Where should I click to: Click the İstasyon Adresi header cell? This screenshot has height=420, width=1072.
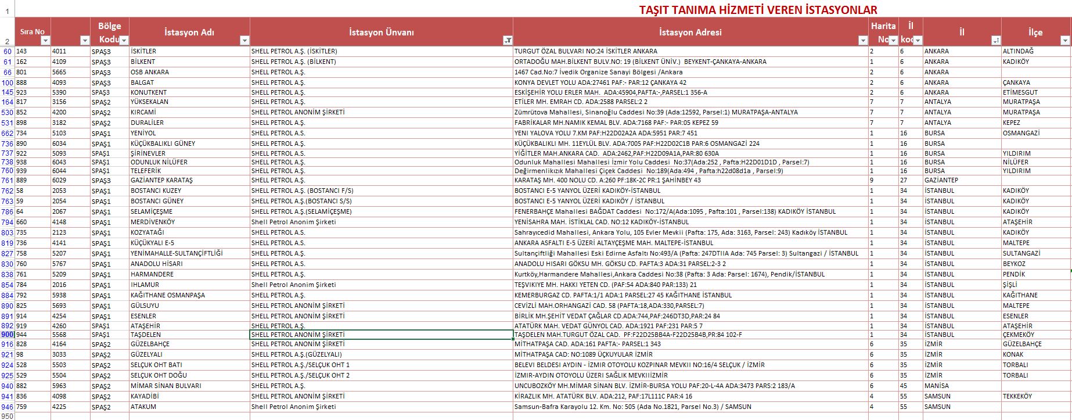click(690, 32)
